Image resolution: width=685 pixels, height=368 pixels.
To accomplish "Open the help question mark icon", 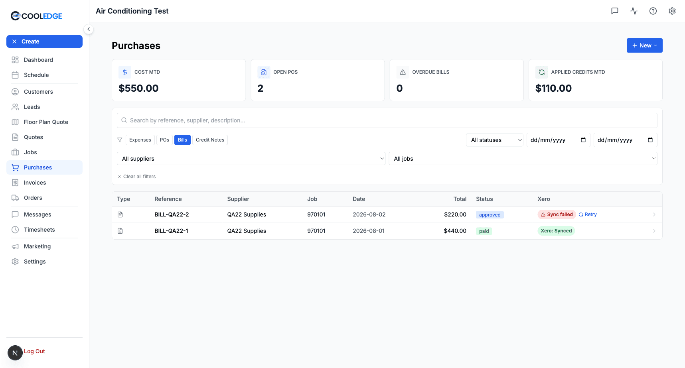I will (653, 11).
